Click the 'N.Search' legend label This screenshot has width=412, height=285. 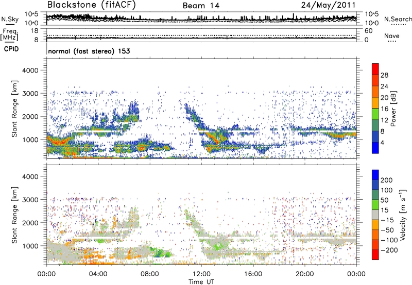tap(398, 19)
